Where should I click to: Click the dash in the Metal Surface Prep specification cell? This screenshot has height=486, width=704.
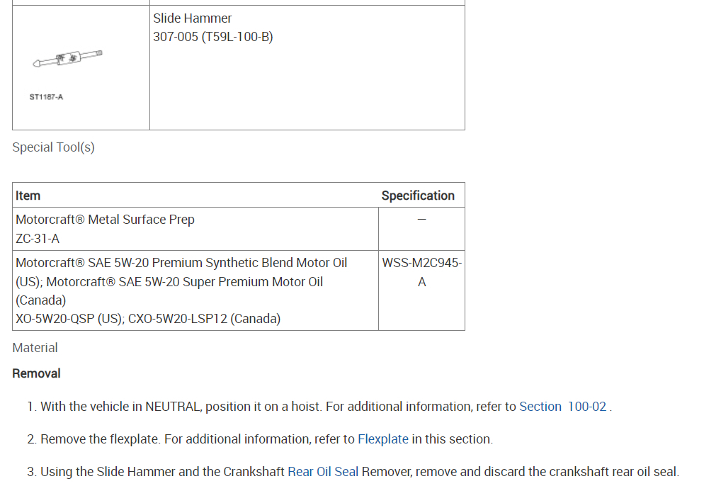421,220
